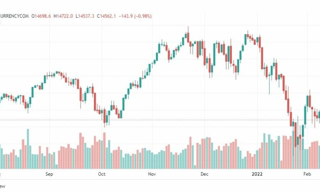The image size is (320, 193).
Task: Click the Feb label on time axis
Action: [x=307, y=174]
